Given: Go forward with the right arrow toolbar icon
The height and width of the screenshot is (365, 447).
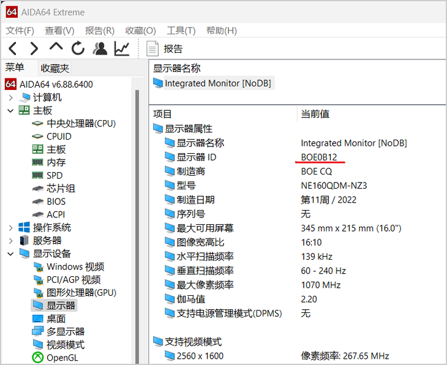Looking at the screenshot, I should 34,48.
